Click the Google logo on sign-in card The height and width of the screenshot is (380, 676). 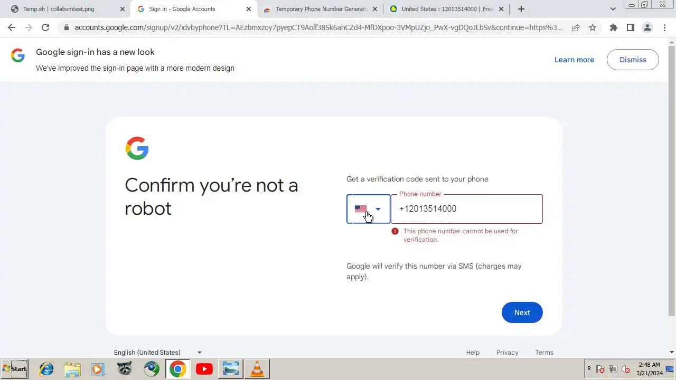pyautogui.click(x=137, y=148)
